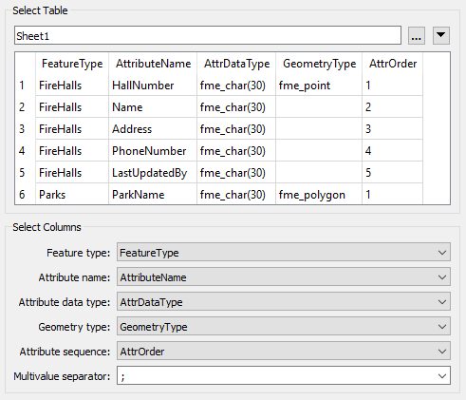The image size is (466, 400).
Task: Click the fme_point geometry cell
Action: (x=319, y=86)
